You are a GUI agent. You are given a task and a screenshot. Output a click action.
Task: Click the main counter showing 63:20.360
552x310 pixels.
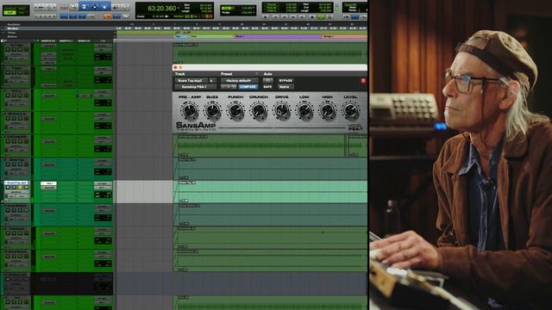pos(162,8)
